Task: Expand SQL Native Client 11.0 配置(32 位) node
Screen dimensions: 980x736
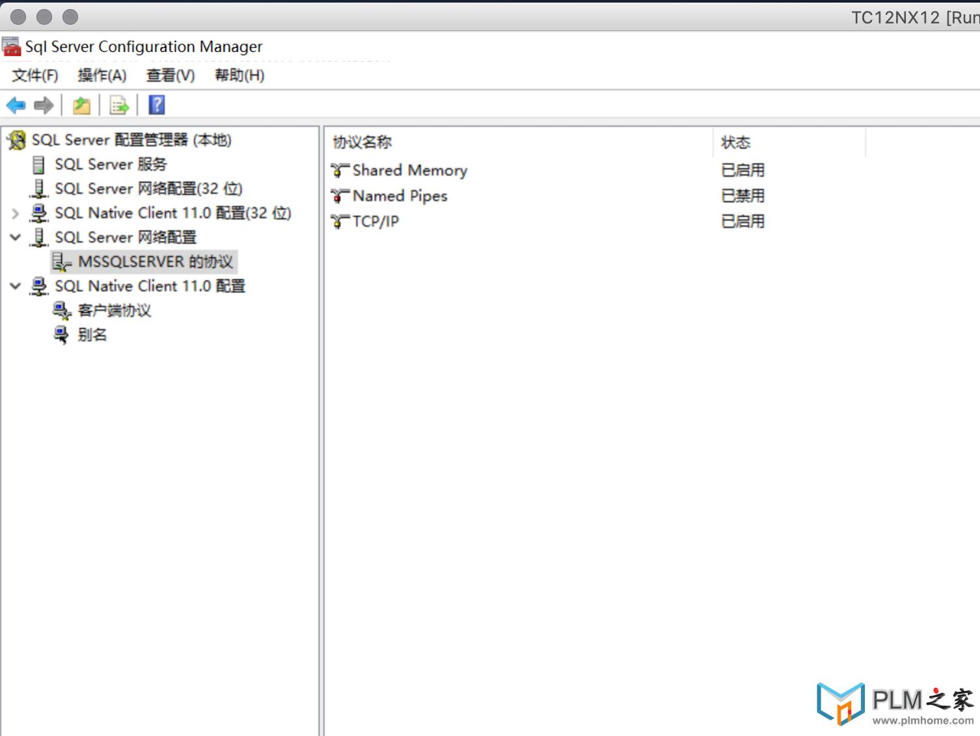Action: (x=16, y=213)
